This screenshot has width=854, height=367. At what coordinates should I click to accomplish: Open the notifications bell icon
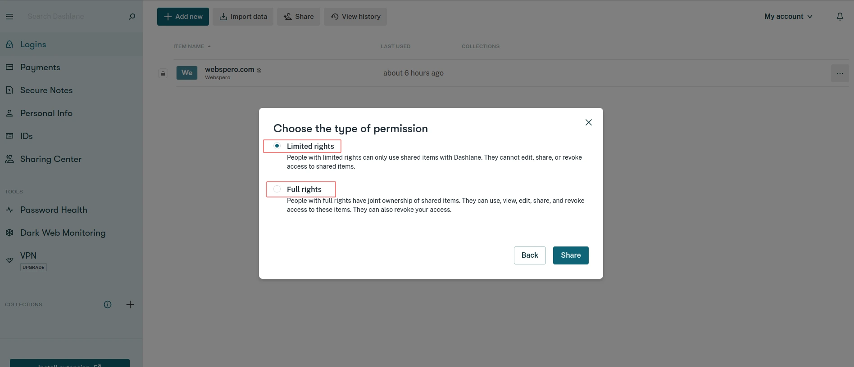[x=840, y=17]
